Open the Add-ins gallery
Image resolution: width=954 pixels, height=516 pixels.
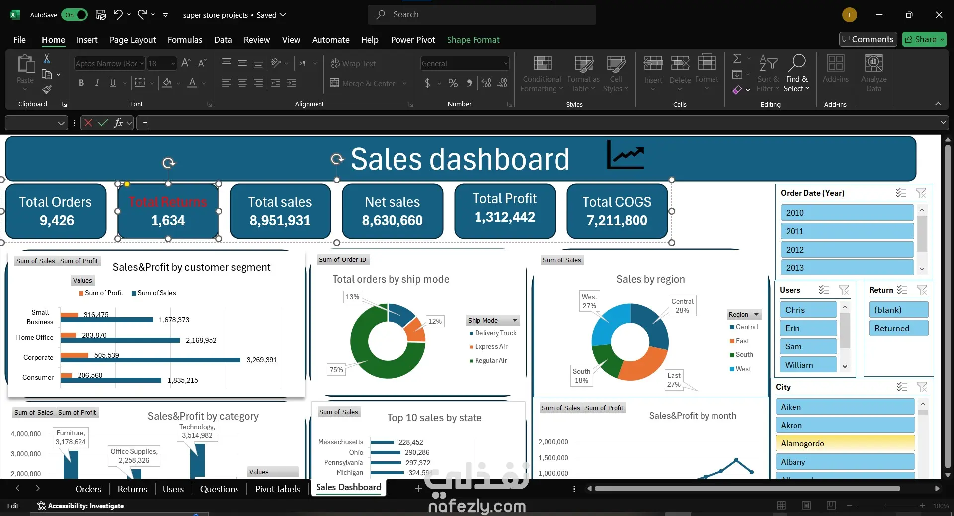pos(836,70)
